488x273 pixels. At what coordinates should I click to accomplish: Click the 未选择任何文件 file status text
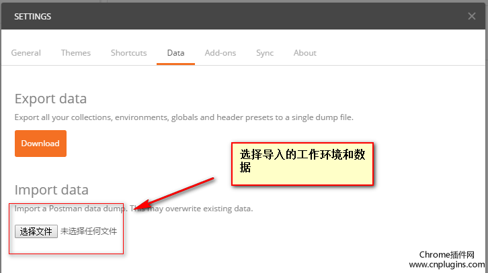tap(89, 231)
